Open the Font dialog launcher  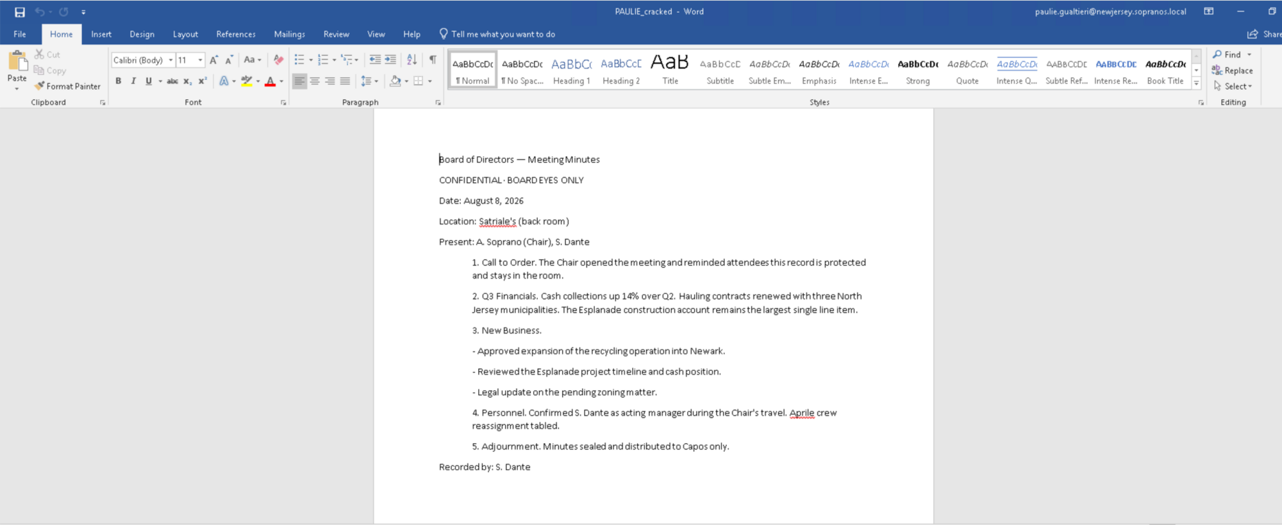tap(283, 102)
